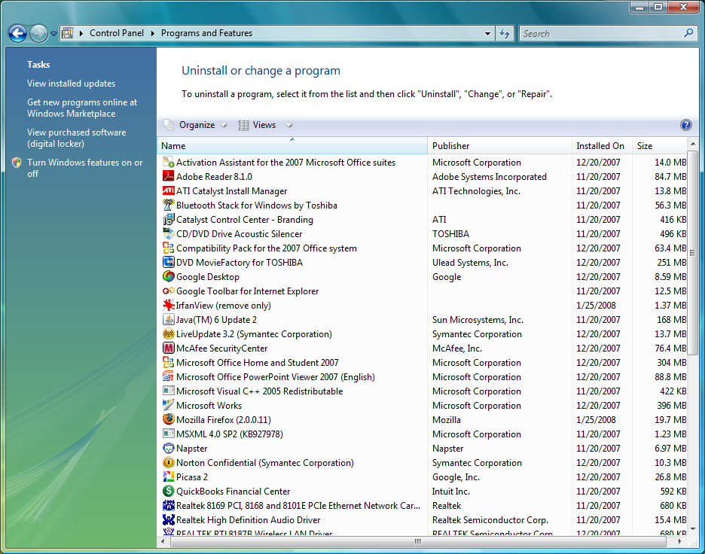Sort by the Publisher column header
705x554 pixels.
pyautogui.click(x=499, y=146)
